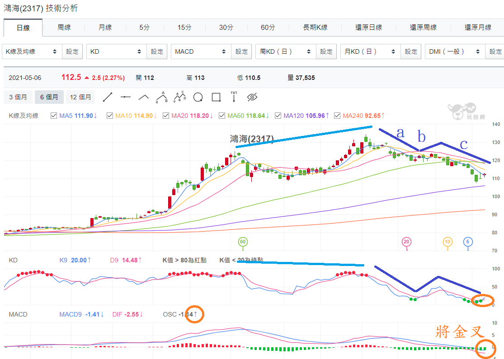Switch to the 30分 chart tab
The width and height of the screenshot is (504, 359).
226,28
